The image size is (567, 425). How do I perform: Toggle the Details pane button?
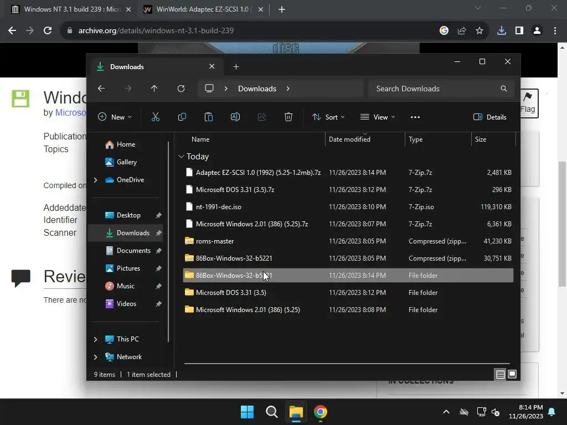(x=490, y=117)
